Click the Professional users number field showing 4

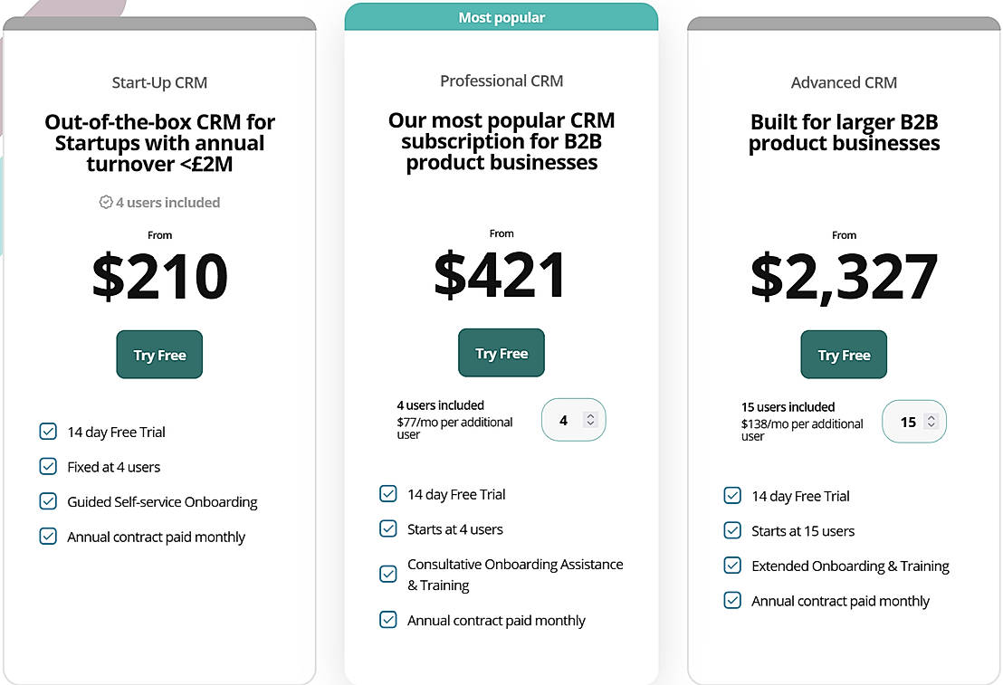point(564,420)
